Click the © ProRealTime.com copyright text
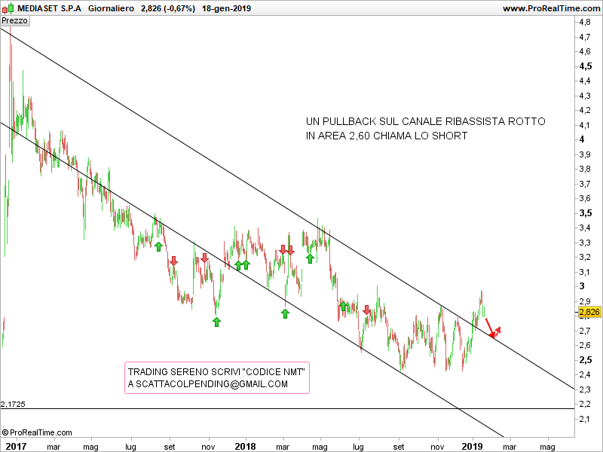This screenshot has width=603, height=452. pyautogui.click(x=37, y=432)
